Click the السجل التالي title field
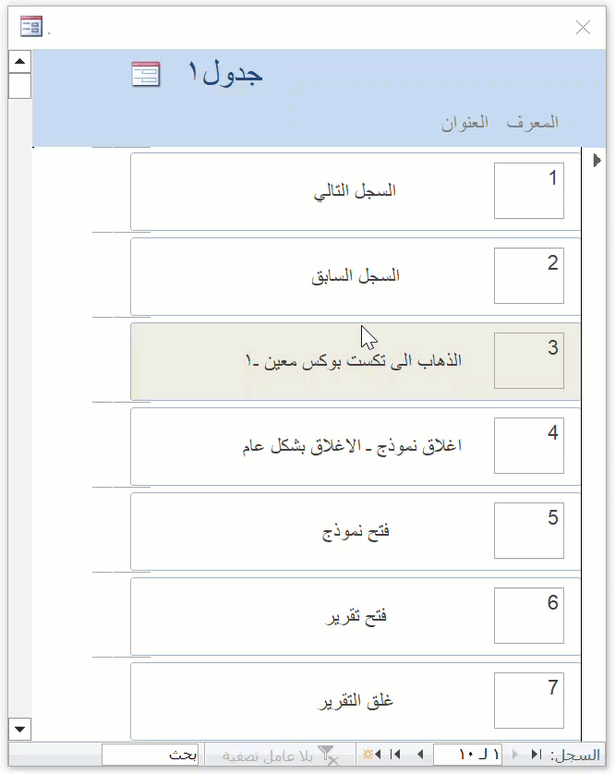 click(312, 191)
